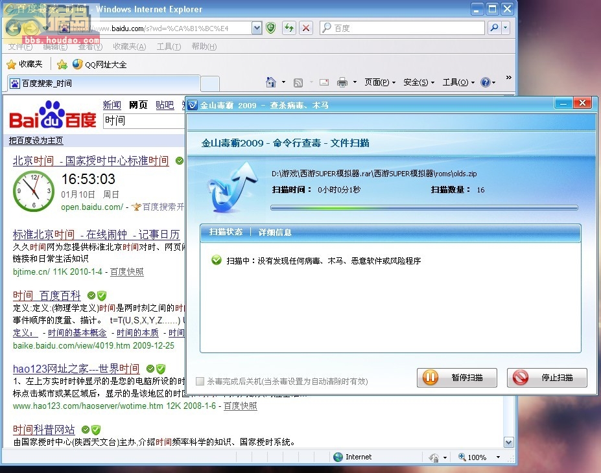Open the address bar history dropdown
This screenshot has height=473, width=601.
click(257, 28)
